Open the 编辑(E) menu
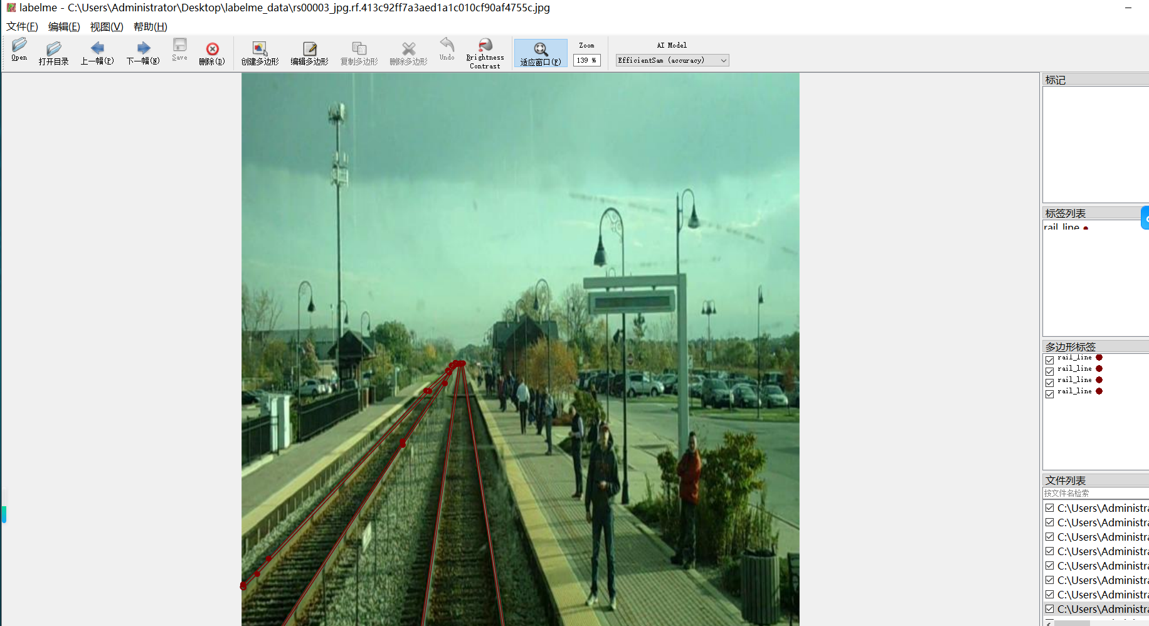The width and height of the screenshot is (1149, 626). (64, 26)
